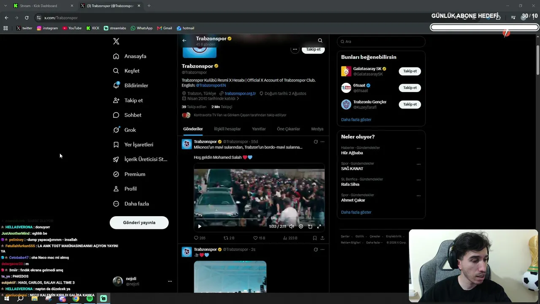Go to Anasayfa in the sidebar
540x304 pixels.
(x=130, y=56)
